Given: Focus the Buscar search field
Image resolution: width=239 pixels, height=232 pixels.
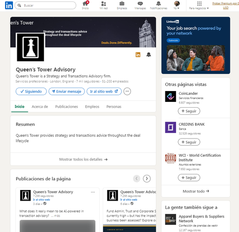Looking at the screenshot, I should (x=45, y=5).
